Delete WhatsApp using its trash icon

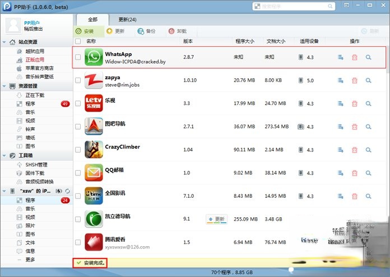pyautogui.click(x=355, y=58)
